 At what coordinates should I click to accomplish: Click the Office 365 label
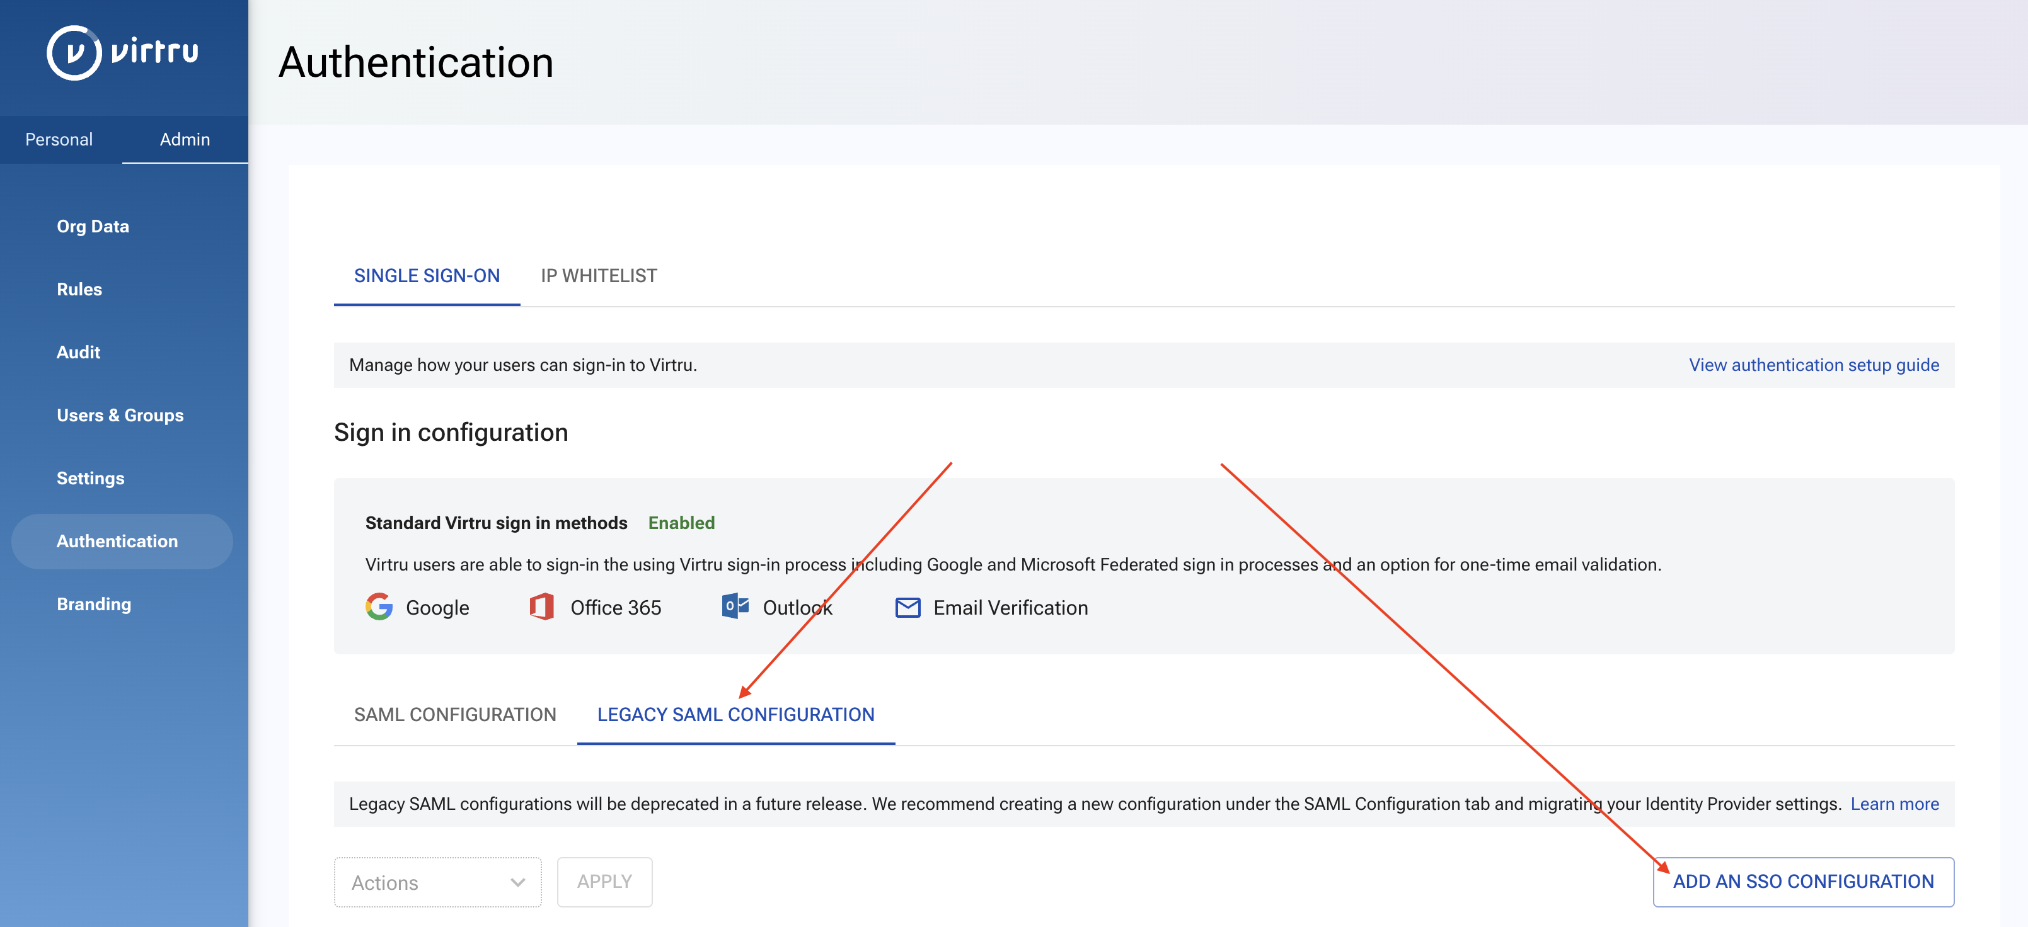tap(616, 608)
